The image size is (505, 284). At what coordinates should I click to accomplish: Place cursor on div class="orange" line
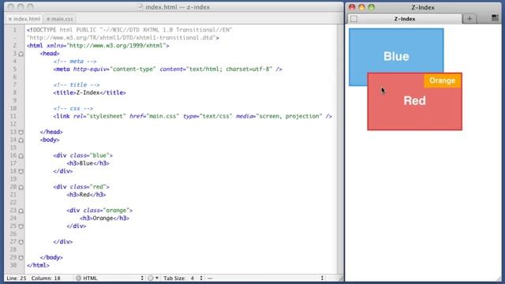tap(99, 211)
